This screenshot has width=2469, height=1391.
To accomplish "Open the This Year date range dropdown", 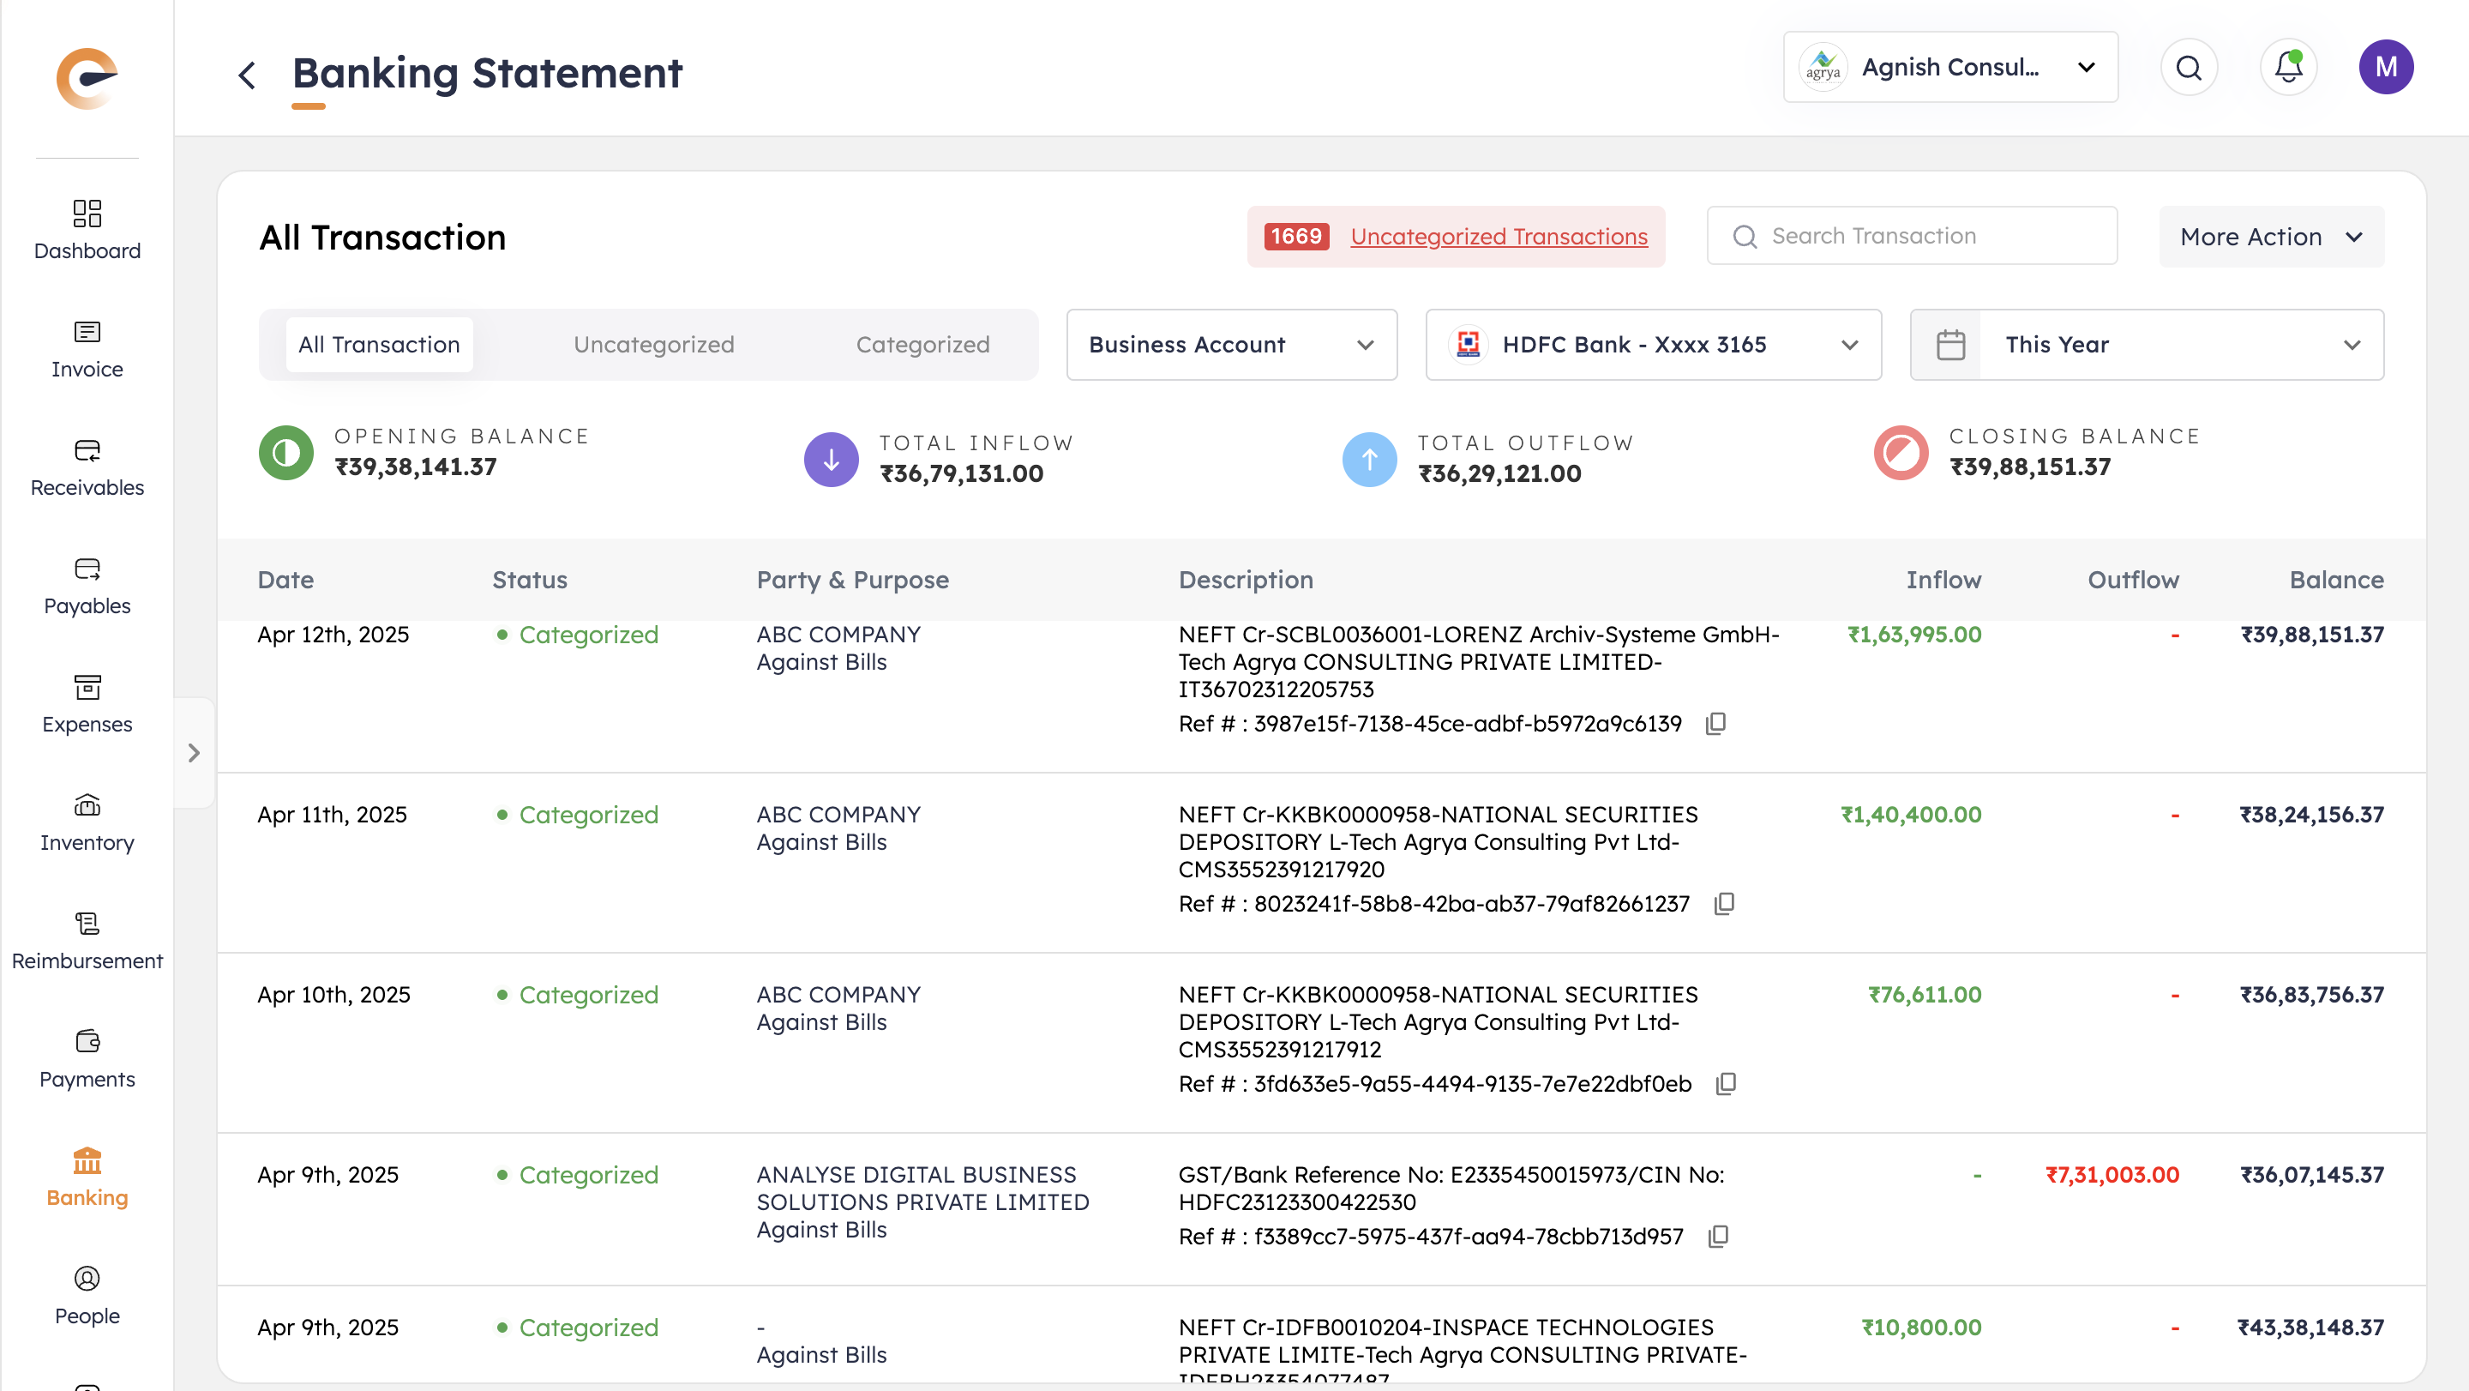I will (x=2146, y=344).
